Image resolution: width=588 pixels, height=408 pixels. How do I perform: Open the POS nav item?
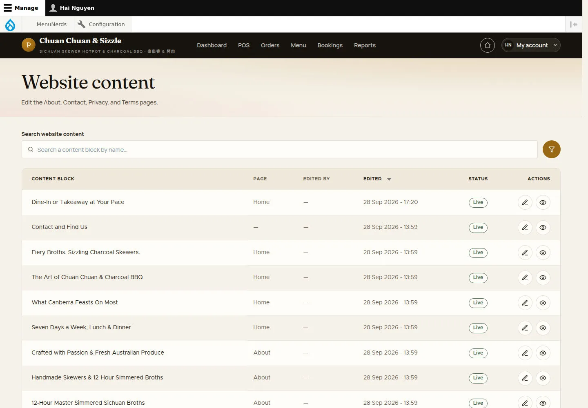[x=244, y=45]
